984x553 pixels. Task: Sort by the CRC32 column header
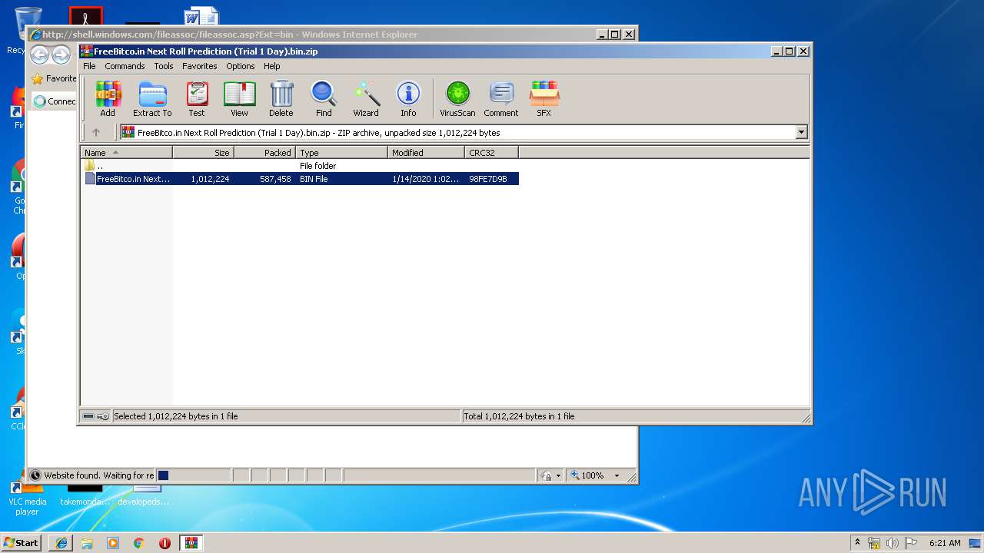pos(491,153)
